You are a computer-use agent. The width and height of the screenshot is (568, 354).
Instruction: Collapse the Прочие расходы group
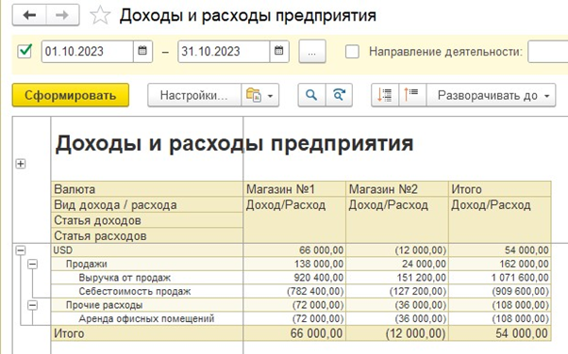33,305
